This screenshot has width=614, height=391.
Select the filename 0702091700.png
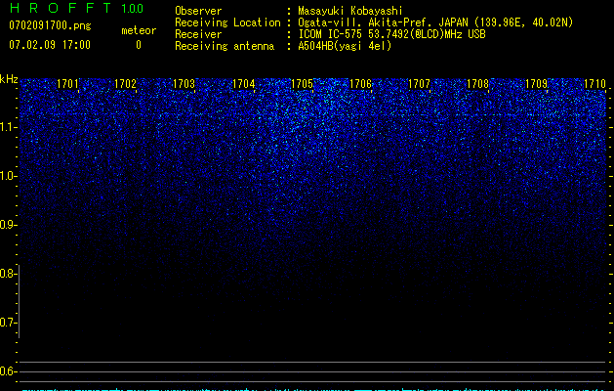(x=50, y=25)
